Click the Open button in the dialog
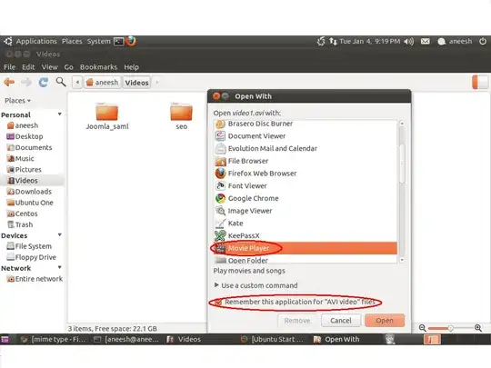The image size is (491, 368). click(x=385, y=321)
